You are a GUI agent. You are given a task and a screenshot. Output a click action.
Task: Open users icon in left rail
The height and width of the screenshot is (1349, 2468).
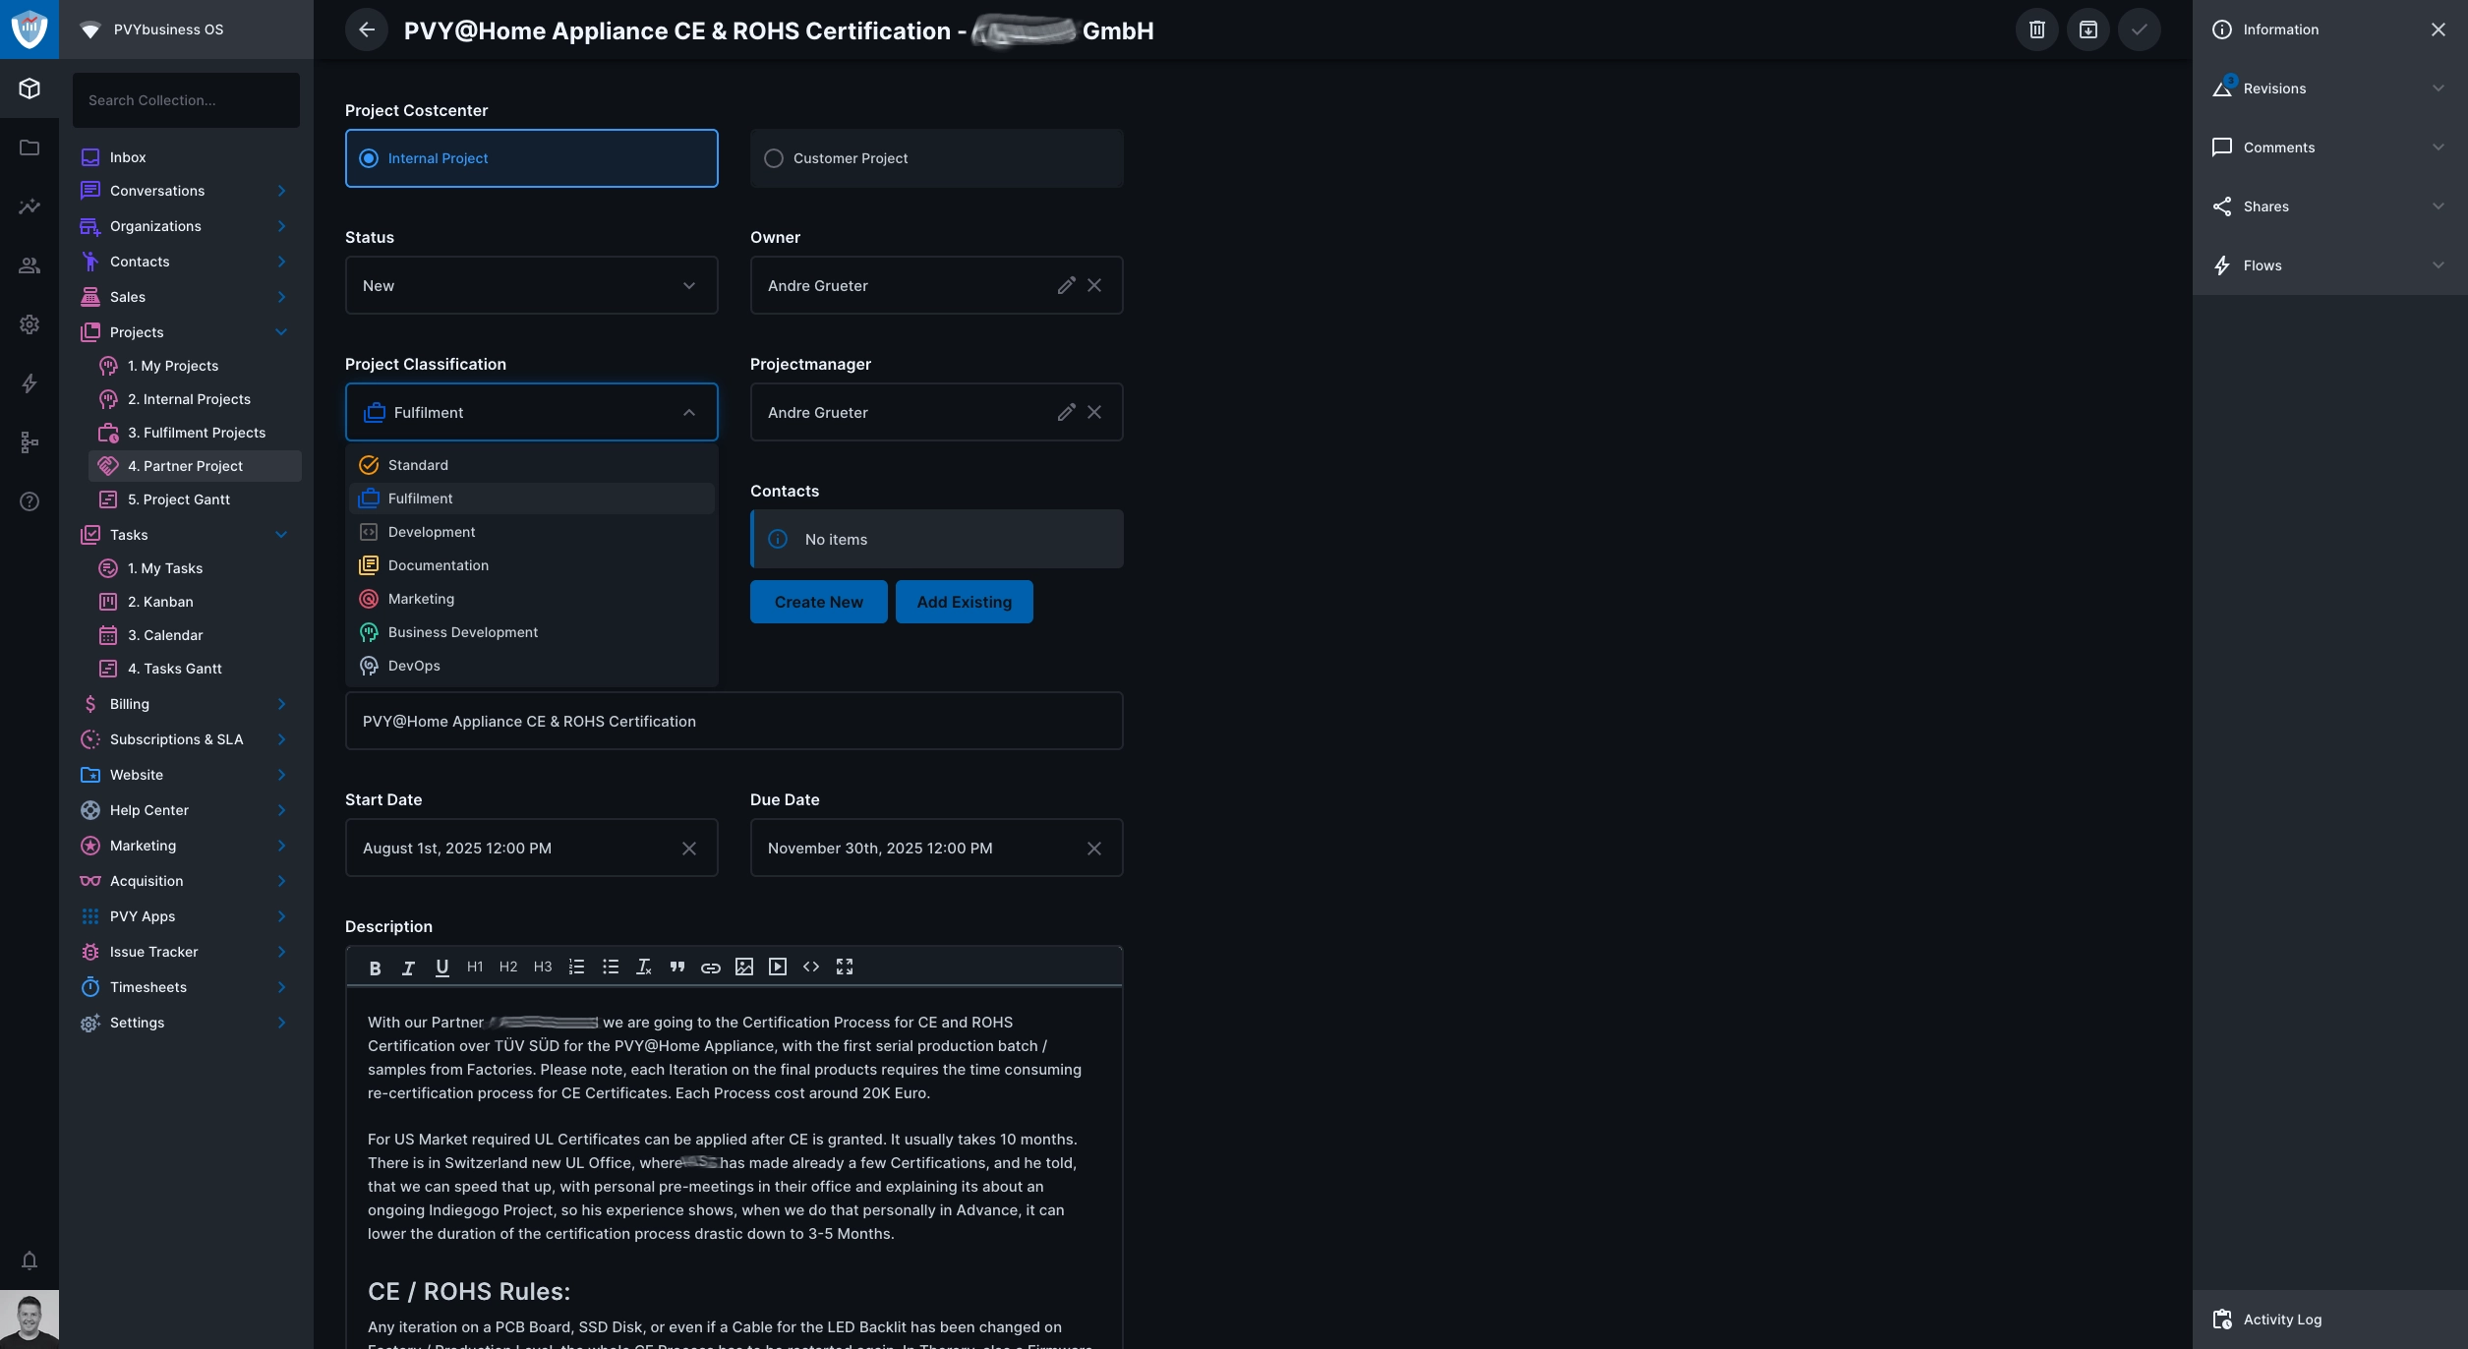[x=29, y=265]
